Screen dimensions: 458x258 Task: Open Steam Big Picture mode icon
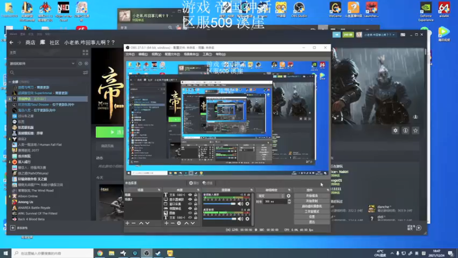coord(403,34)
